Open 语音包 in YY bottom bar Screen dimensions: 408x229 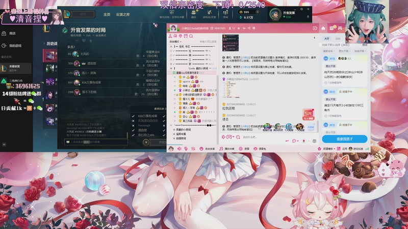260,149
